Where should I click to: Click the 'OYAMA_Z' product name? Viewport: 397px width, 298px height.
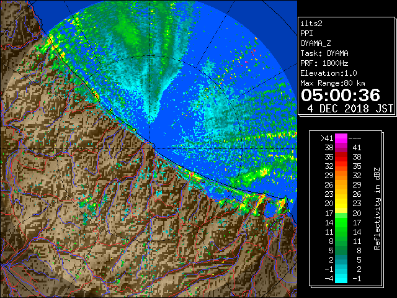click(x=316, y=43)
